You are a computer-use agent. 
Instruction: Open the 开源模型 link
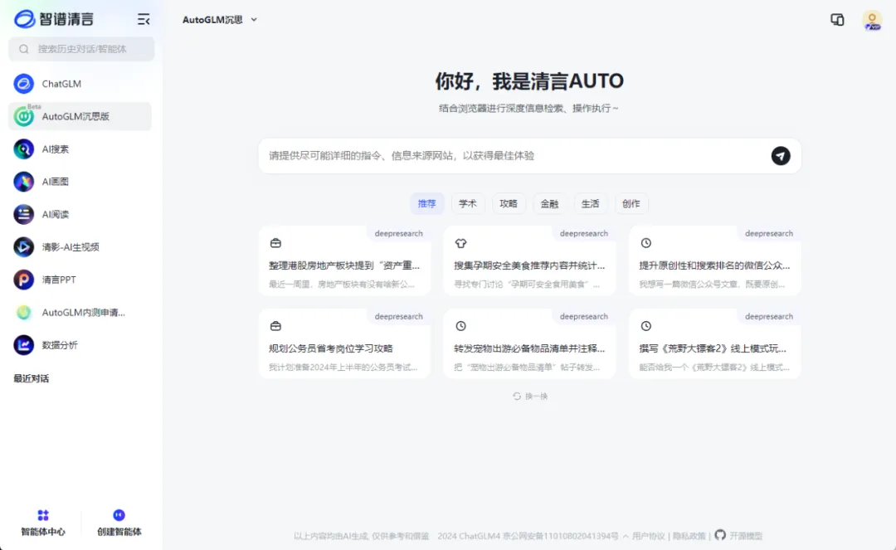[x=746, y=536]
